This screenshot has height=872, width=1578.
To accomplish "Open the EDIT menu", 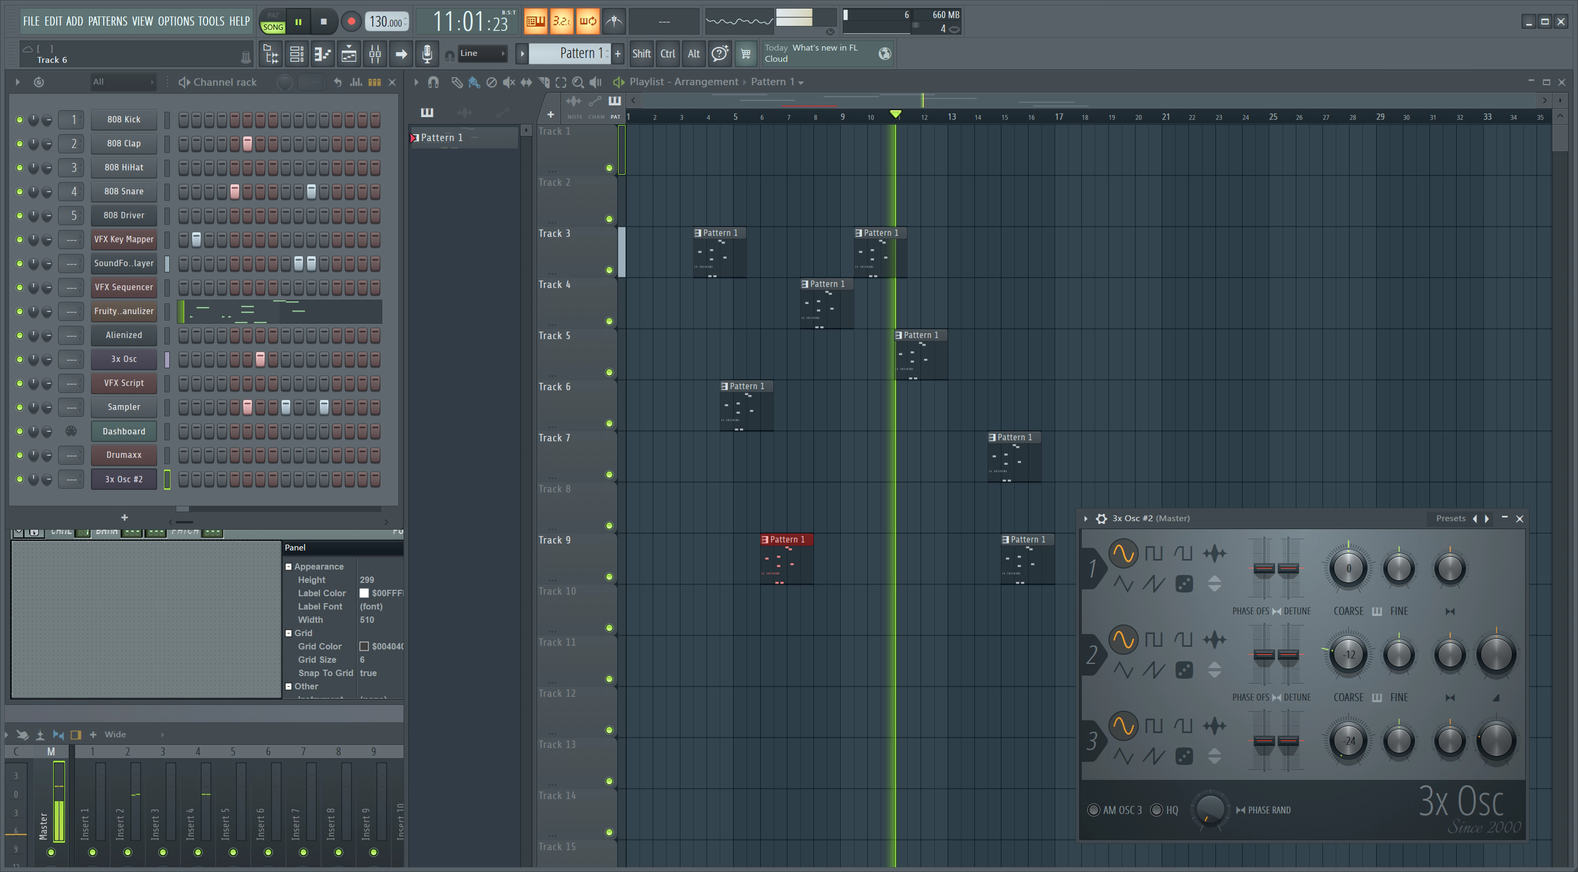I will click(53, 21).
